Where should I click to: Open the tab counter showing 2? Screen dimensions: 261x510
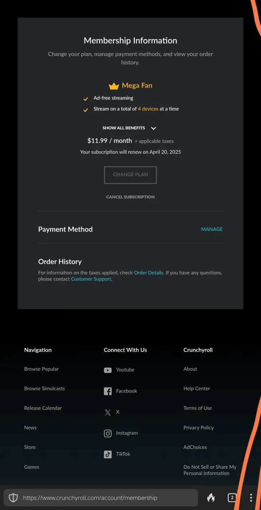click(232, 498)
